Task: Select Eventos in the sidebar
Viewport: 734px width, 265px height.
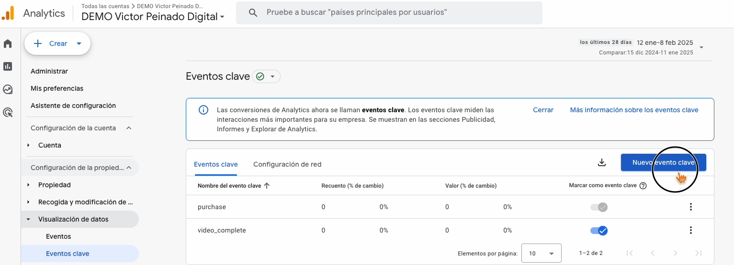Action: coord(58,236)
